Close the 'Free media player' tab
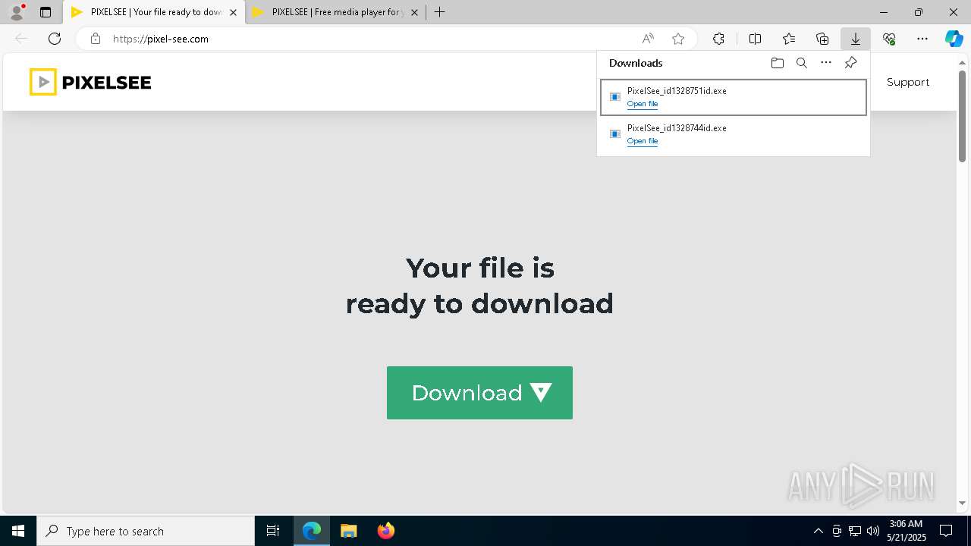This screenshot has height=546, width=971. [x=414, y=12]
